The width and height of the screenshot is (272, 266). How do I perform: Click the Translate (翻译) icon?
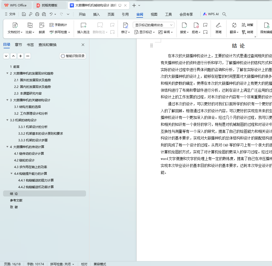coord(234,28)
